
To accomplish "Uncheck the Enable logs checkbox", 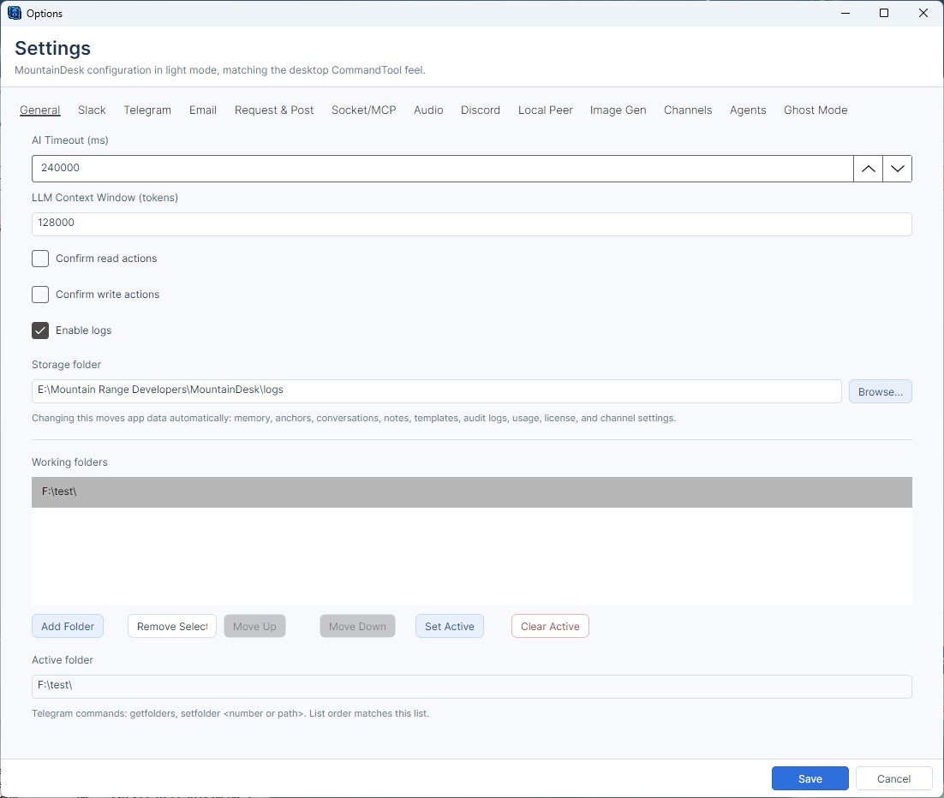I will point(40,331).
